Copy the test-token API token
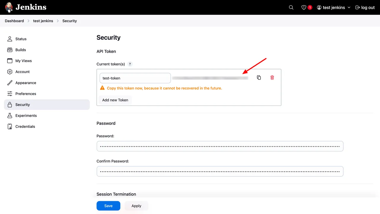Screen dimensions: 380x214 pyautogui.click(x=259, y=78)
